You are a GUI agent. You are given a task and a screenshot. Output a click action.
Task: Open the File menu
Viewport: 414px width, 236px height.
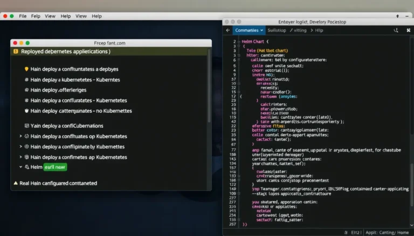(x=23, y=16)
